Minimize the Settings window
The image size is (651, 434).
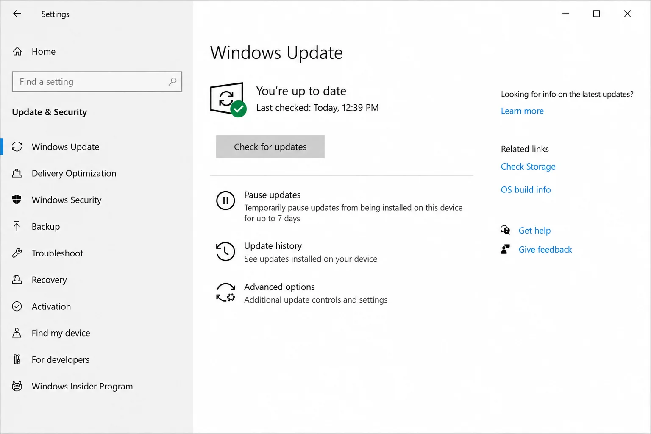coord(565,14)
